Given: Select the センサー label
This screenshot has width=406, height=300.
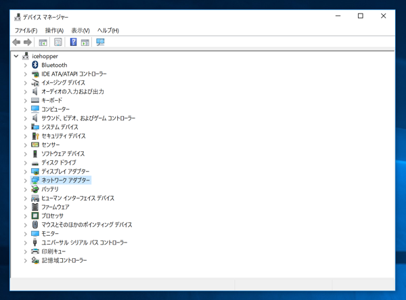Looking at the screenshot, I should point(51,145).
